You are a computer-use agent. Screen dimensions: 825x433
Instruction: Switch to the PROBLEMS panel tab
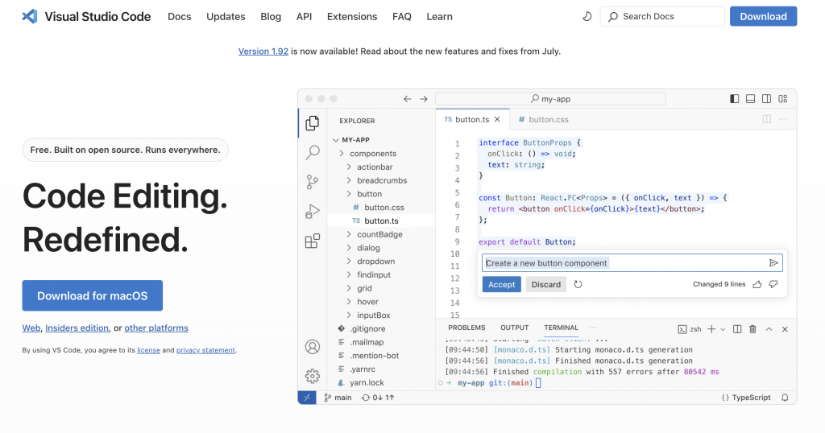pyautogui.click(x=466, y=328)
